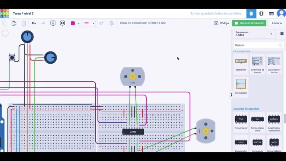Click the right potentiometer knob
The height and width of the screenshot is (161, 286).
tap(51, 58)
